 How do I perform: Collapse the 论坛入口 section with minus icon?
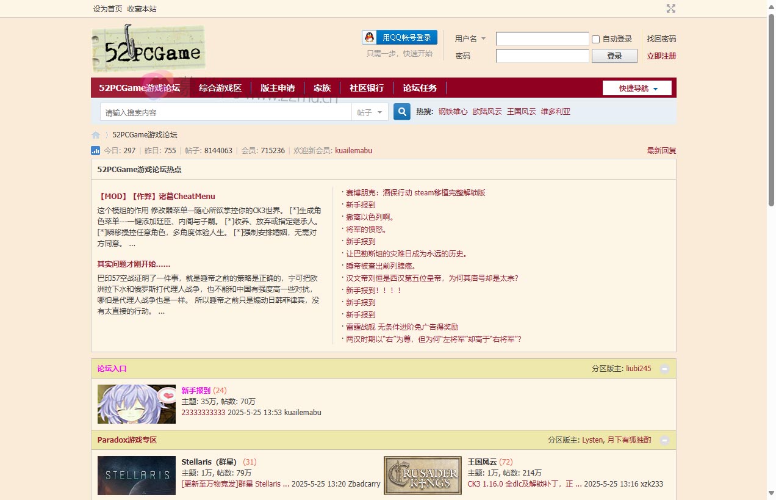pos(665,368)
